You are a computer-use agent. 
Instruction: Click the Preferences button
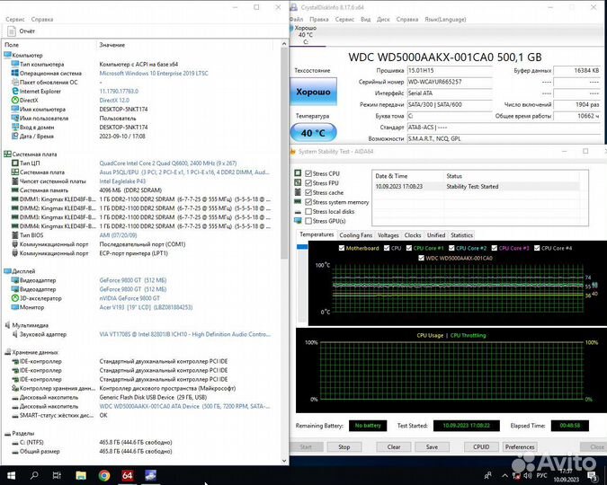[x=519, y=446]
